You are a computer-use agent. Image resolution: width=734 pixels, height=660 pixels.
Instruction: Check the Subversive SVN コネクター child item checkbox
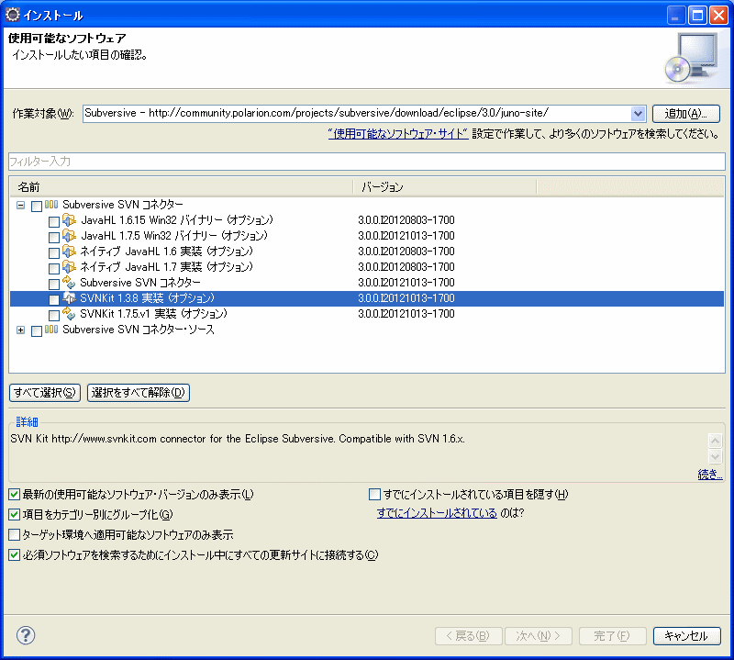coord(54,284)
